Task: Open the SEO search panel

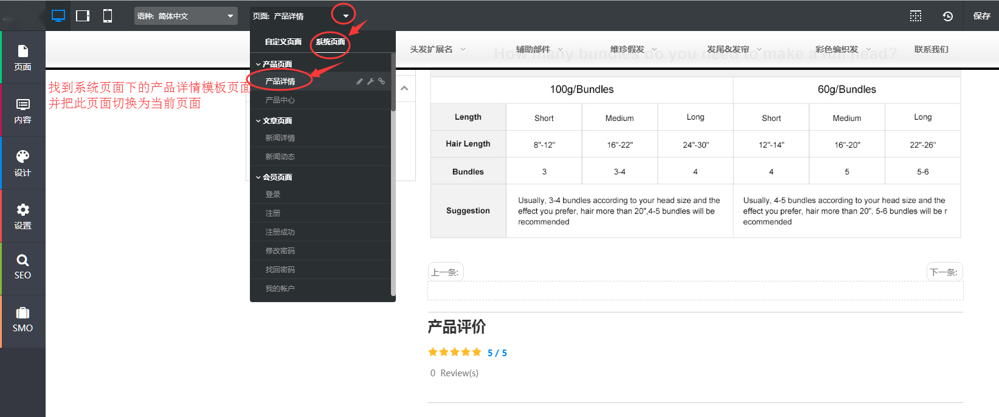Action: tap(22, 267)
